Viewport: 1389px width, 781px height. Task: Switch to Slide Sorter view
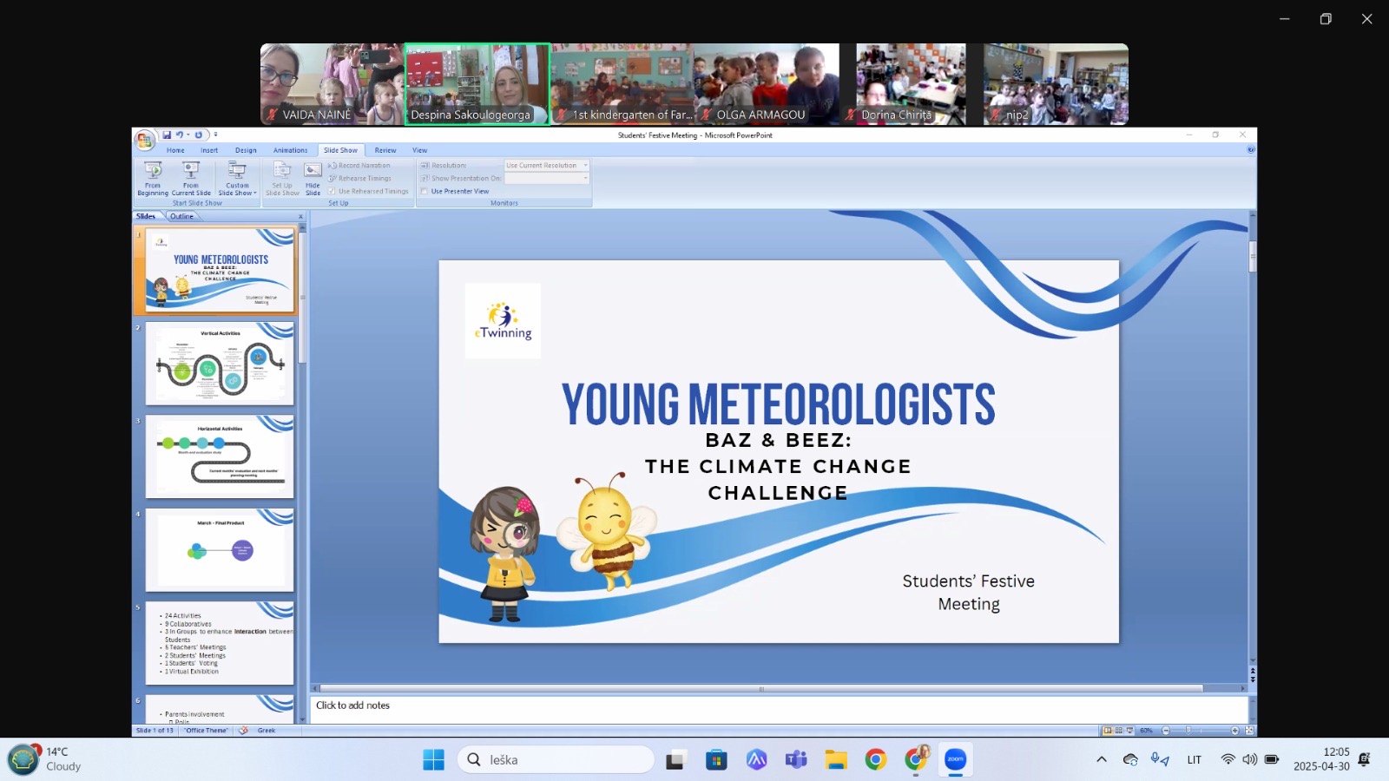[1118, 731]
